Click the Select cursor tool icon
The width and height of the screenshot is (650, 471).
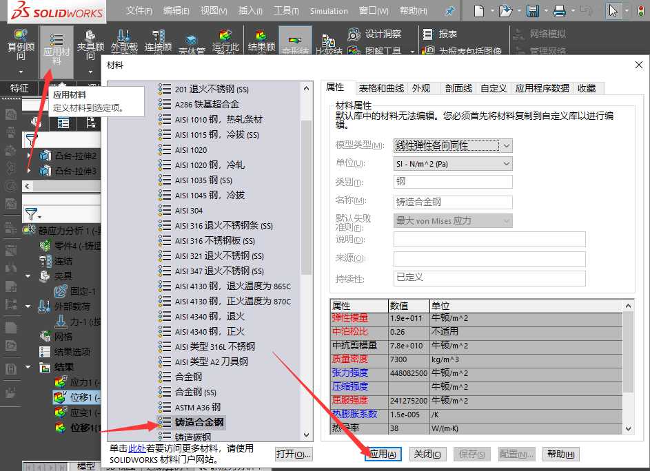click(613, 11)
